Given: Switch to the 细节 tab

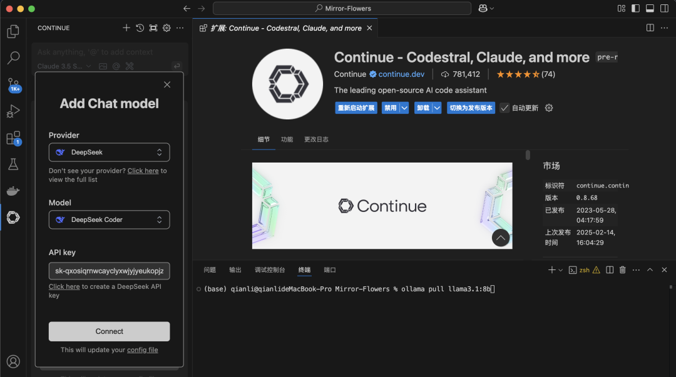Looking at the screenshot, I should (264, 139).
